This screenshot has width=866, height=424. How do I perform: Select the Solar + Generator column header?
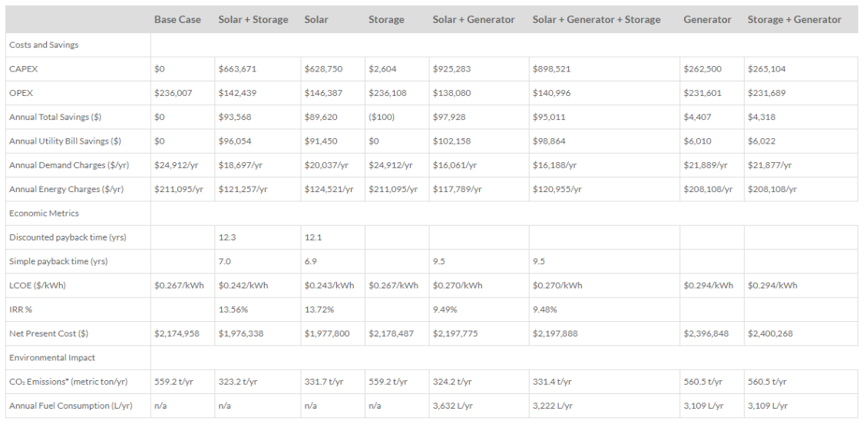[474, 20]
